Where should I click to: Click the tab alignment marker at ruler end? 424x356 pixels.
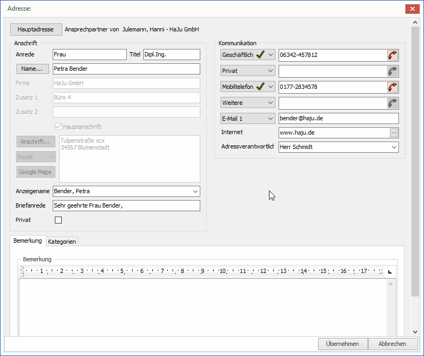390,271
